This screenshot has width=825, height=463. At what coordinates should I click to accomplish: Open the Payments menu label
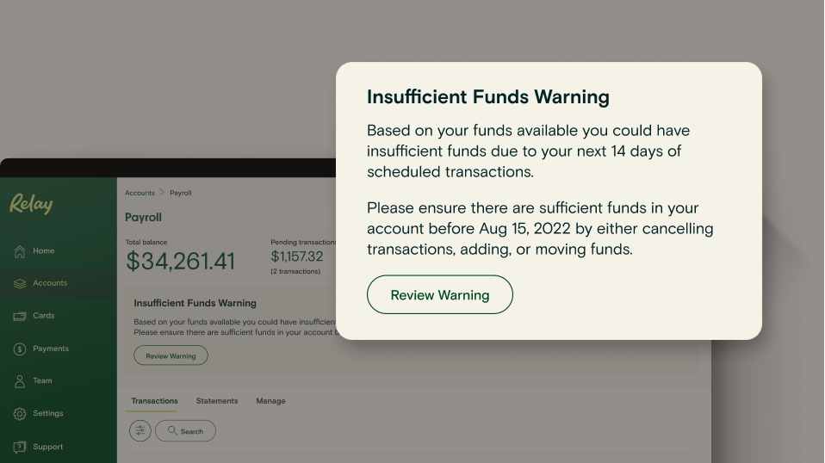[x=51, y=349]
